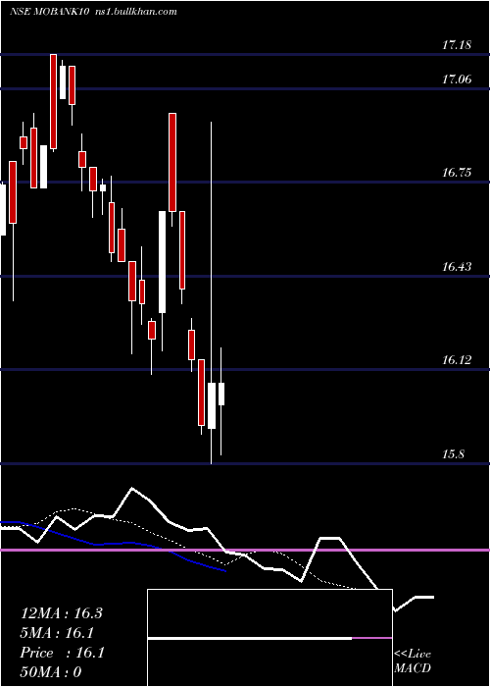Viewport: 490px width, 687px height.
Task: Click the Price : 16.1 readout
Action: pyautogui.click(x=62, y=653)
